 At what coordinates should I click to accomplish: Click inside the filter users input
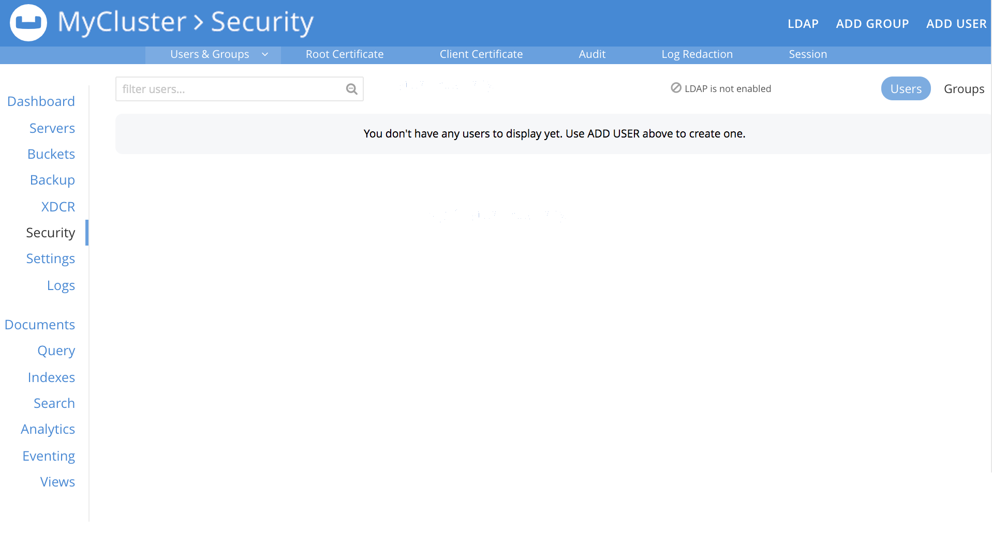tap(223, 89)
